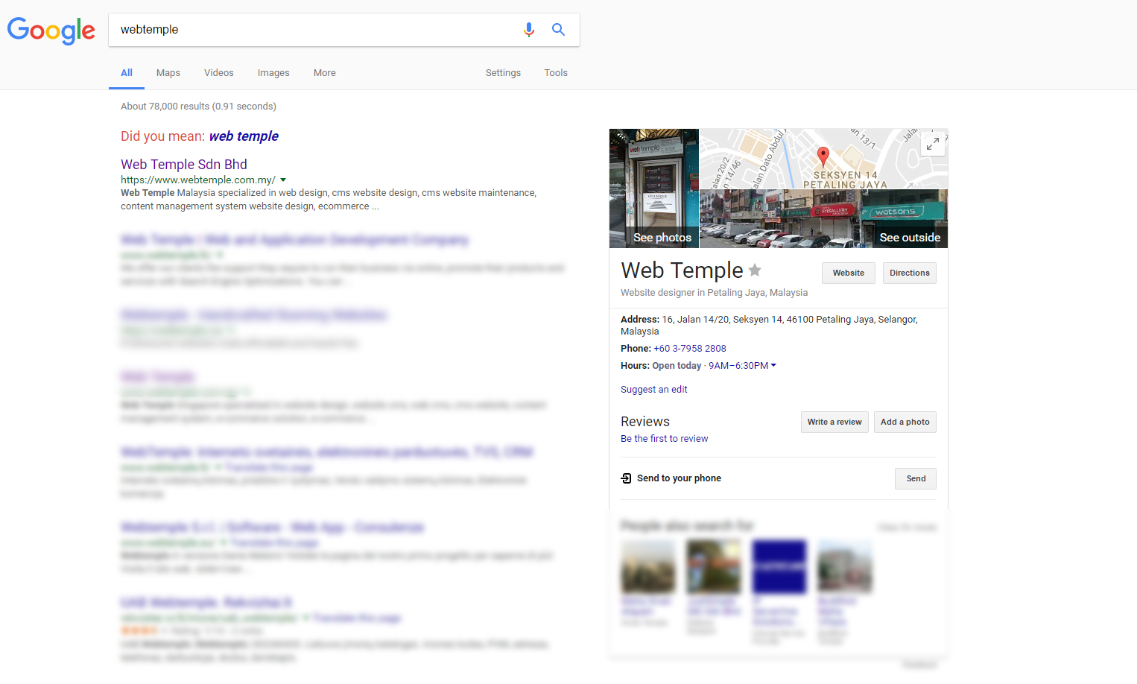The height and width of the screenshot is (684, 1137).
Task: Click the https://www.webtemple.com.my/ URL text
Action: [x=198, y=180]
